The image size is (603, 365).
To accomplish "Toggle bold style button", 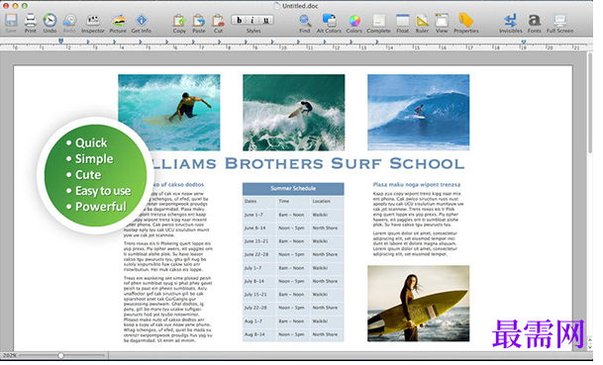I will [239, 20].
